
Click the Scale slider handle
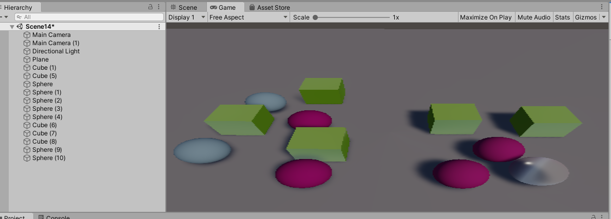tap(315, 17)
